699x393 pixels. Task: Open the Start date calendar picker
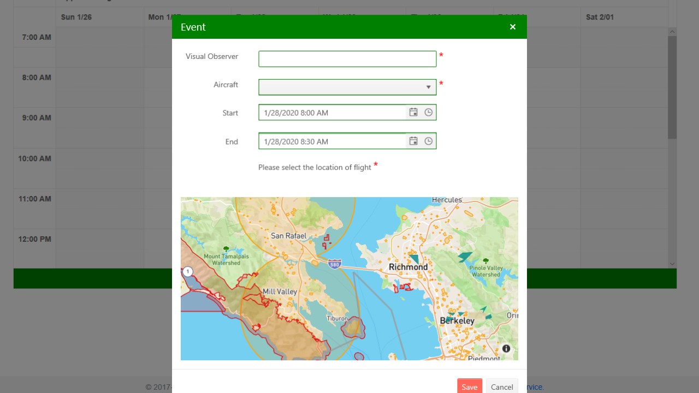[x=413, y=112]
